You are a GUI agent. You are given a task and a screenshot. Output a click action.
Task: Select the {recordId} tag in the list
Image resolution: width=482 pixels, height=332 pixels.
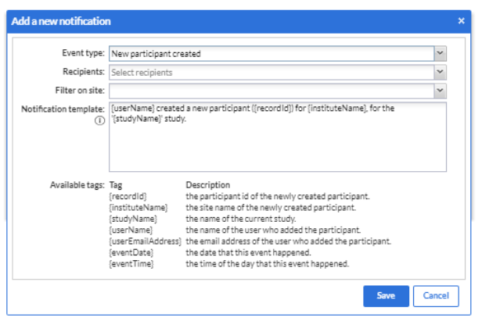pyautogui.click(x=128, y=196)
